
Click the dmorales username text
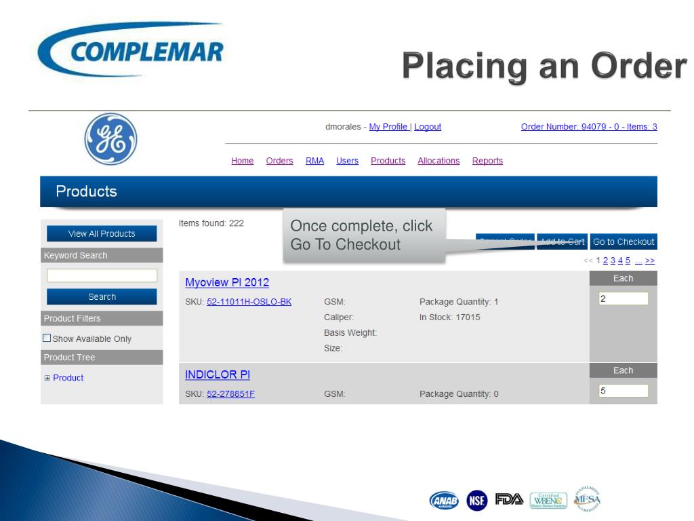(343, 127)
